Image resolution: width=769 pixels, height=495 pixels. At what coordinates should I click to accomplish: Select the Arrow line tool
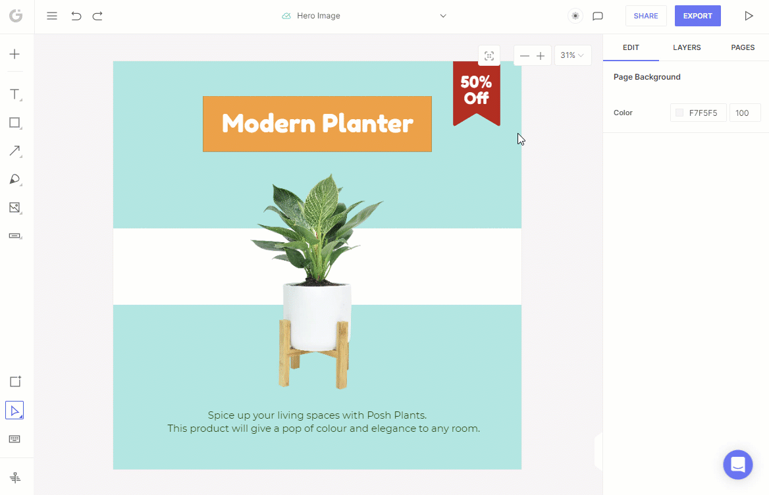(15, 151)
